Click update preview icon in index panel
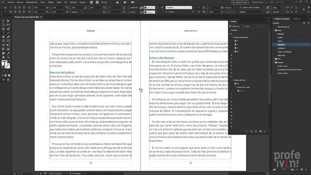The width and height of the screenshot is (311, 175). pyautogui.click(x=251, y=131)
